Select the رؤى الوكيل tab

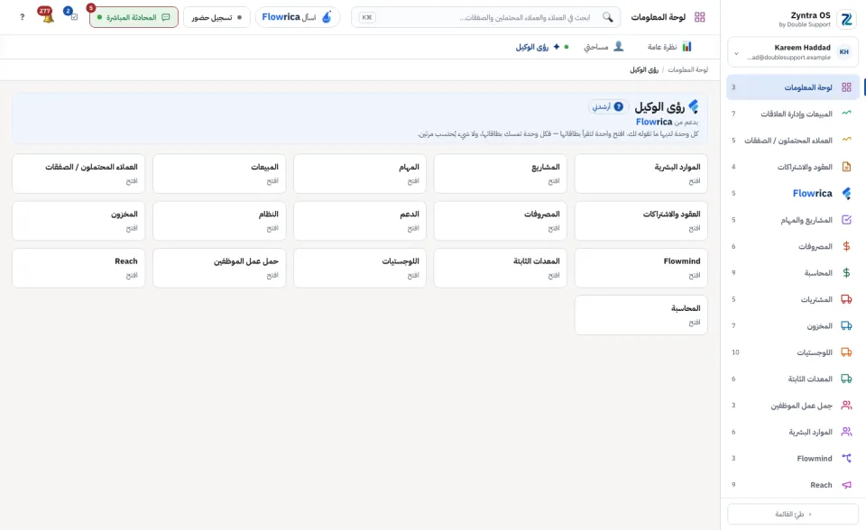(x=542, y=47)
